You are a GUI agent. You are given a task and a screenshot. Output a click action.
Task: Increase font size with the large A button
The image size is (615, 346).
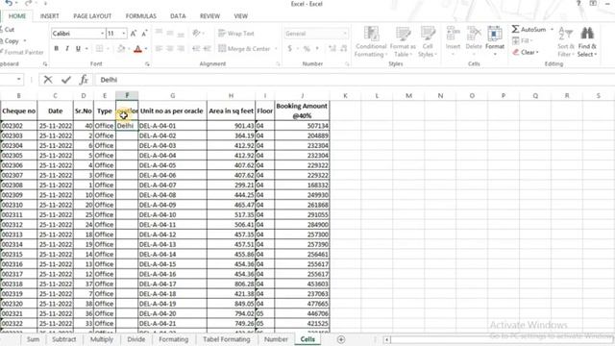click(134, 34)
